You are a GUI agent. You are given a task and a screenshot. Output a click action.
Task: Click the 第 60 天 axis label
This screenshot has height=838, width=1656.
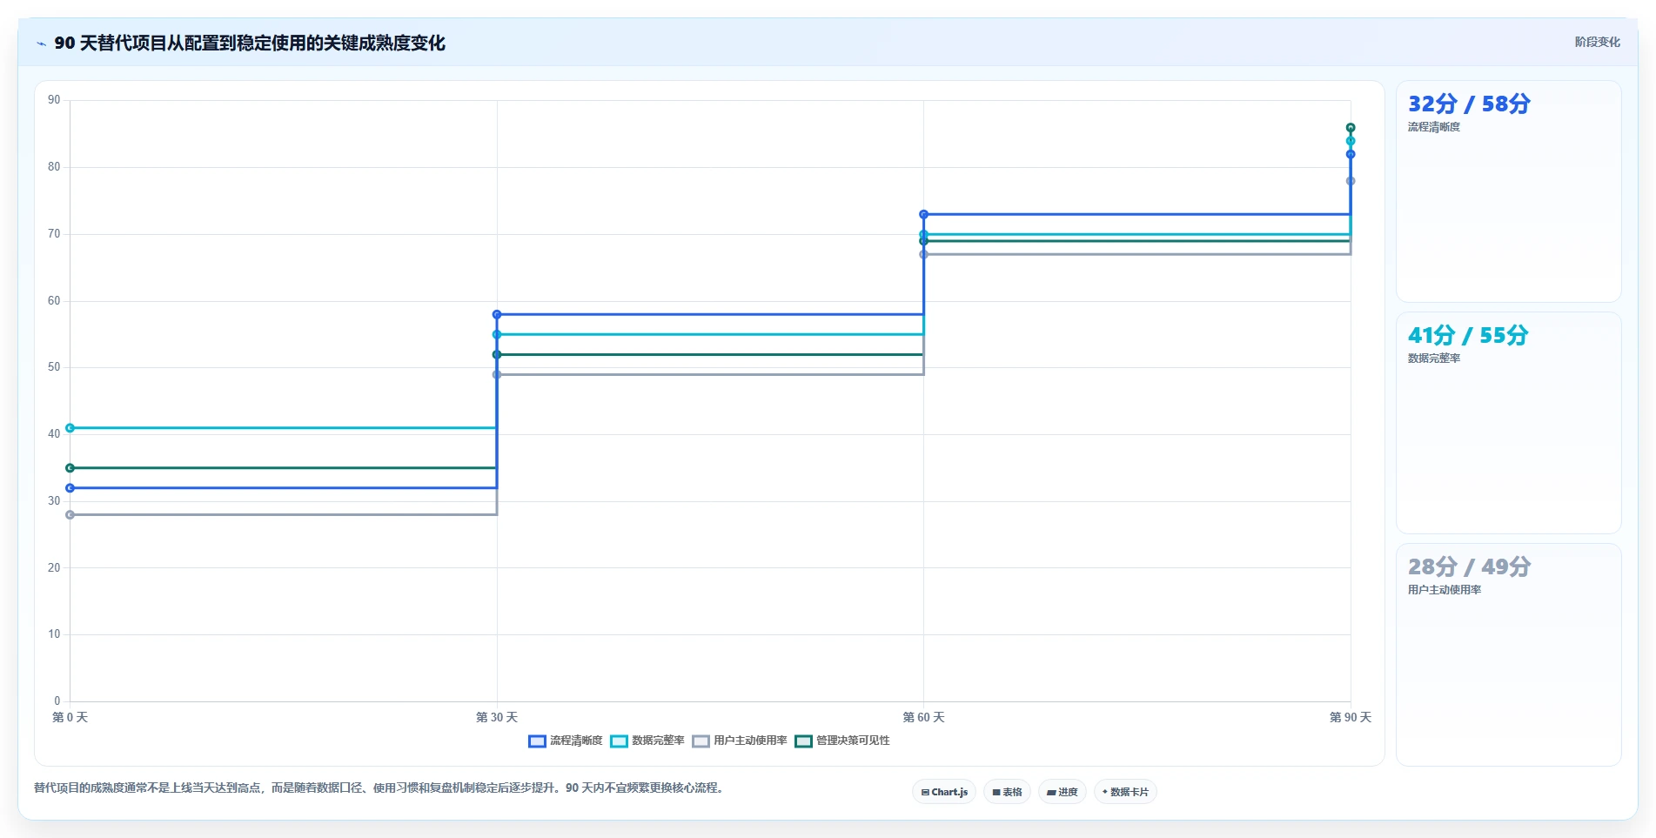point(923,717)
